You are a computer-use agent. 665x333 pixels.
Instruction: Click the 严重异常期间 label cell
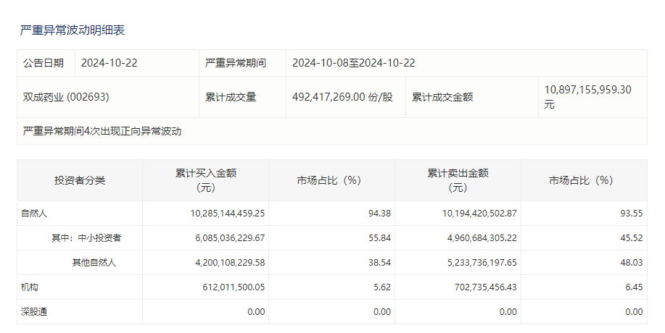(235, 63)
